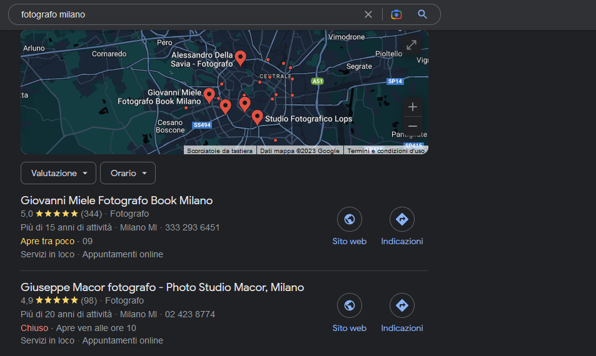This screenshot has width=596, height=356.
Task: Click the Chiuso status text
Action: point(34,328)
